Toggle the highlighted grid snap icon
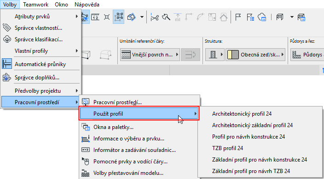The image size is (324, 179). pyautogui.click(x=119, y=17)
